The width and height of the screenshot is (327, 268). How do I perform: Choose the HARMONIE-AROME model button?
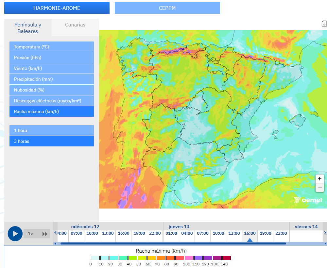57,8
